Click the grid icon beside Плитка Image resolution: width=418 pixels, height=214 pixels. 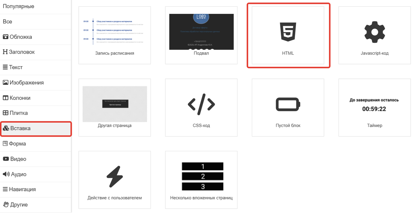(6, 113)
